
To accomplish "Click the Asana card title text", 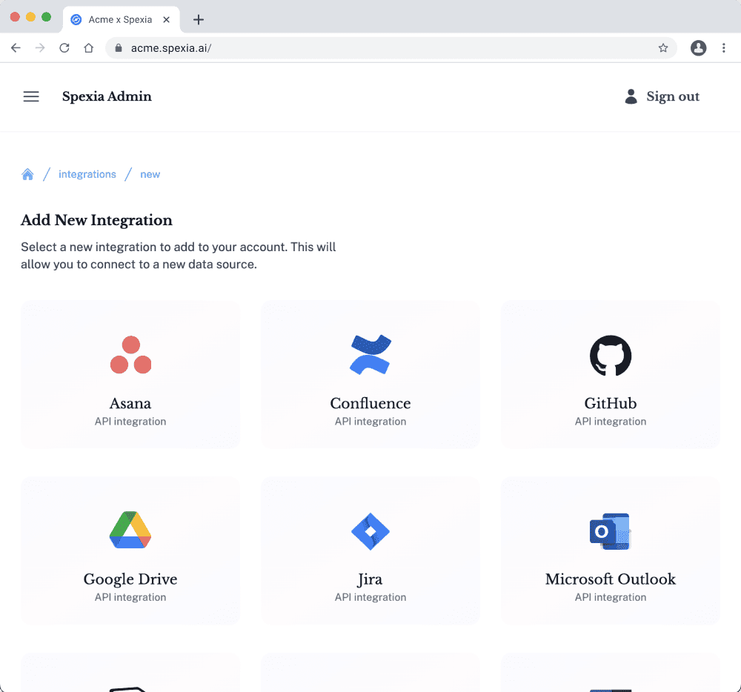I will click(x=130, y=403).
